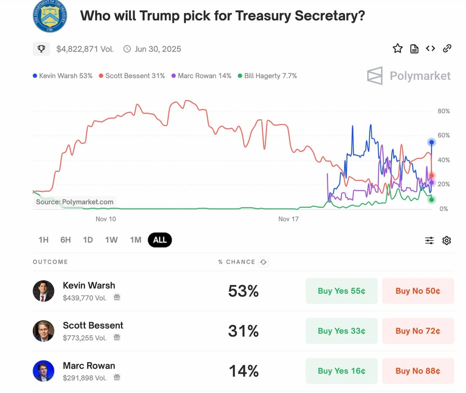Click the star icon to favorite market
Screen dimensions: 466x393
pos(398,49)
